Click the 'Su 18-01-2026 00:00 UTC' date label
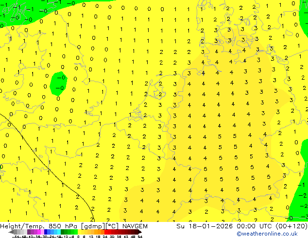308x238 pixels. coord(225,226)
